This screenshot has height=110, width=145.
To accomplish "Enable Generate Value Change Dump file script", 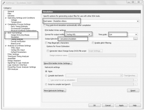I will [x=48, y=51].
